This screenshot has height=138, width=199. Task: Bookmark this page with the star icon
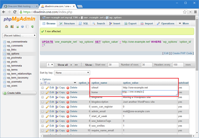[185, 12]
